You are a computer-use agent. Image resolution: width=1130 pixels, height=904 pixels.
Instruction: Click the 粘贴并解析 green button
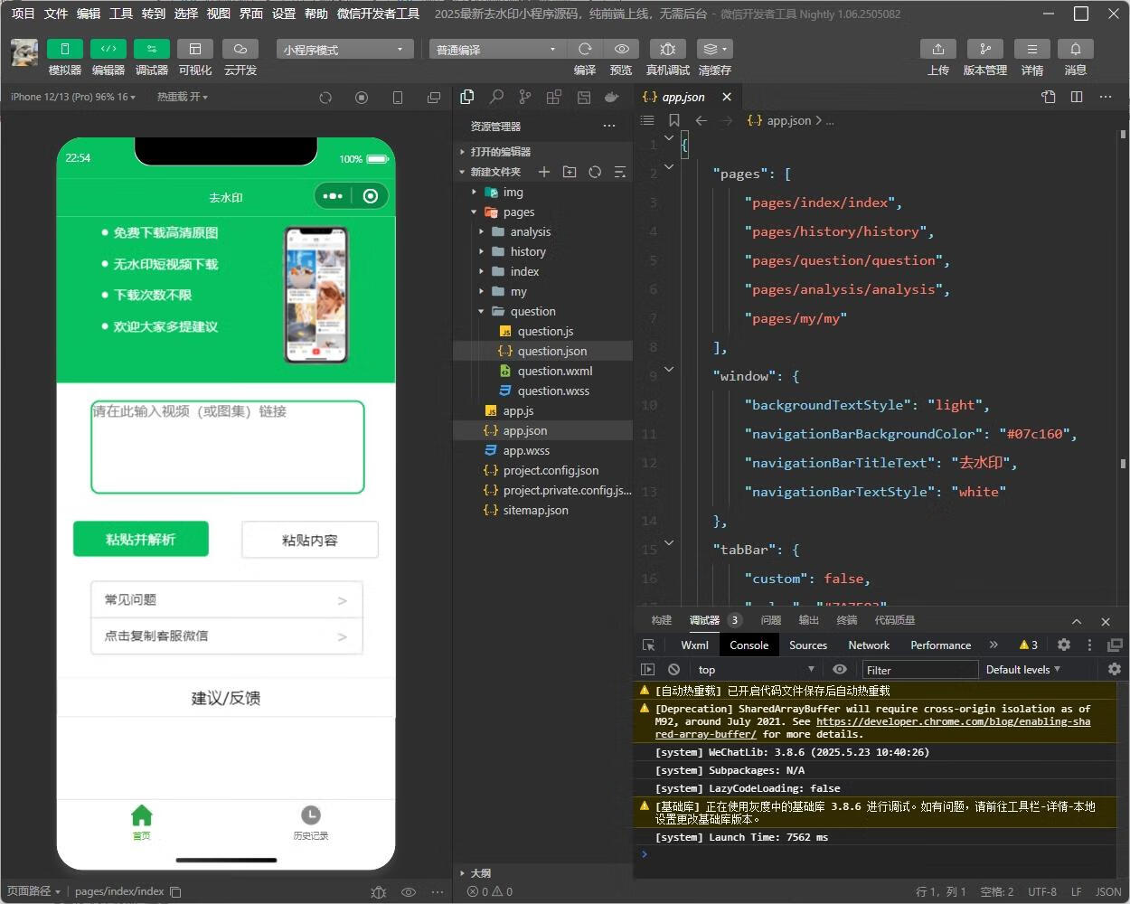click(141, 539)
